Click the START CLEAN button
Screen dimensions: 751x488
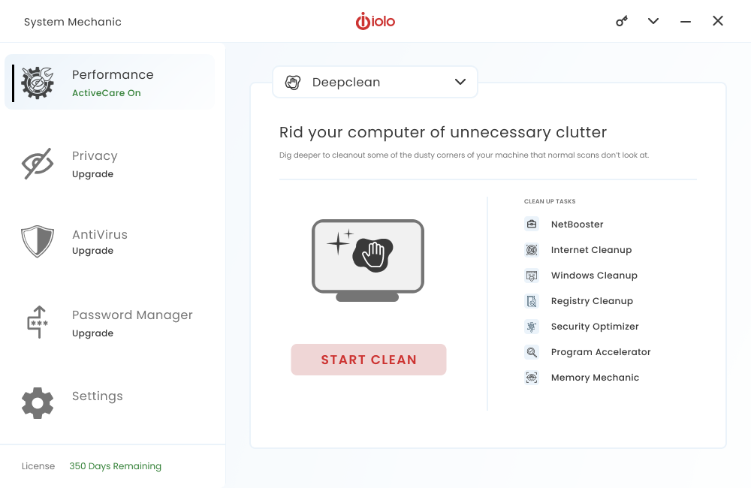pos(369,360)
